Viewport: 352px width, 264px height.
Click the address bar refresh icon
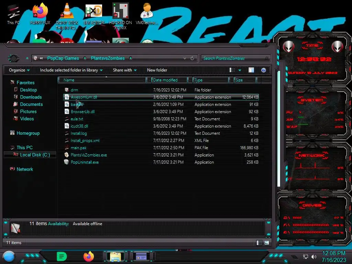click(x=192, y=58)
